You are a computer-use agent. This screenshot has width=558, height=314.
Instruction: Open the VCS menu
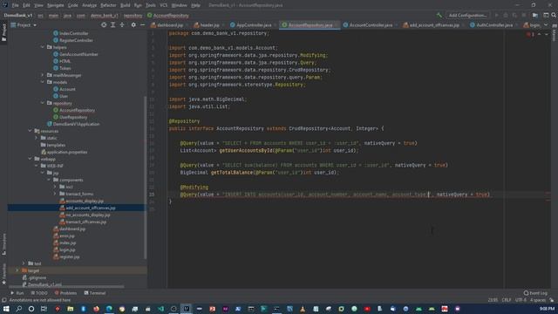[163, 5]
